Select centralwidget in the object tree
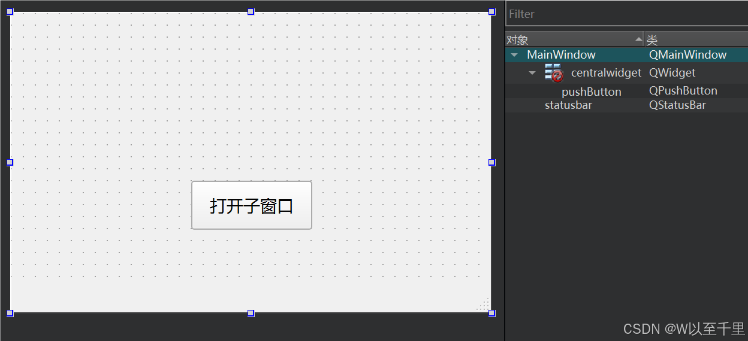Image resolution: width=748 pixels, height=341 pixels. 606,73
